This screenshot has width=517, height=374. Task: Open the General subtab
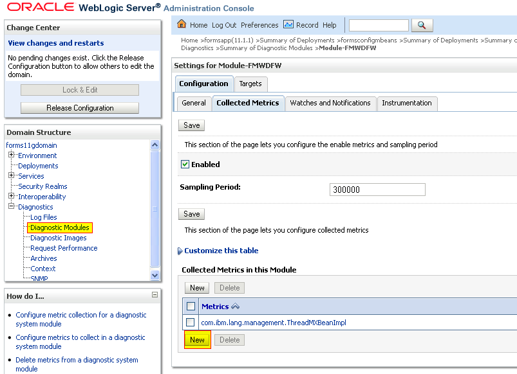point(194,103)
